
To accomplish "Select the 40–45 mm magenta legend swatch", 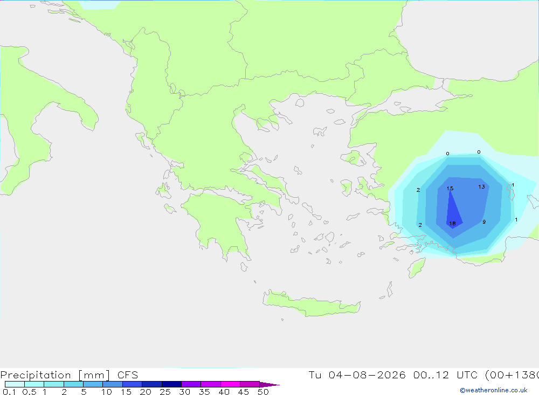I will 230,384.
